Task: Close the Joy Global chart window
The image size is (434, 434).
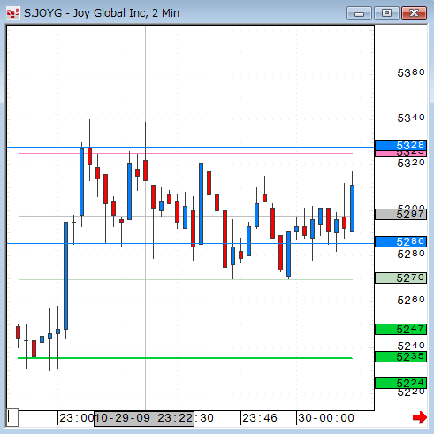Action: pyautogui.click(x=414, y=13)
